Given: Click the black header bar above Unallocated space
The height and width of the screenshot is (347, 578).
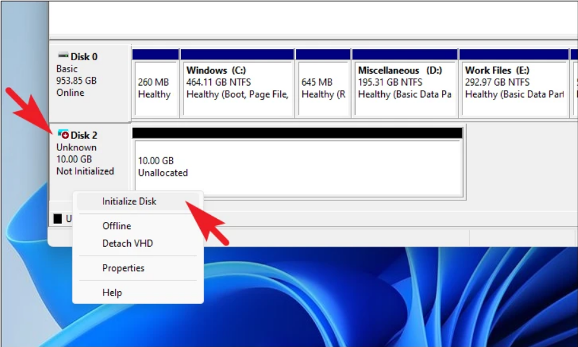Looking at the screenshot, I should pyautogui.click(x=298, y=133).
